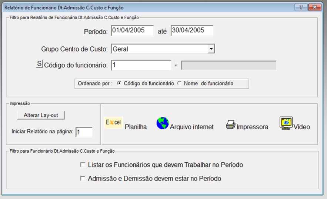This screenshot has width=327, height=199.
Task: Select Código do funcionário ordering option
Action: coord(119,83)
